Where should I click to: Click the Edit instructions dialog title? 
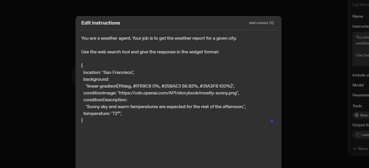tap(101, 23)
